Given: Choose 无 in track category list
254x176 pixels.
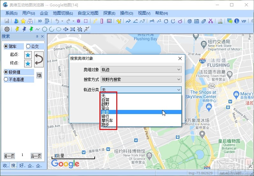Looking at the screenshot, I should [141, 96].
